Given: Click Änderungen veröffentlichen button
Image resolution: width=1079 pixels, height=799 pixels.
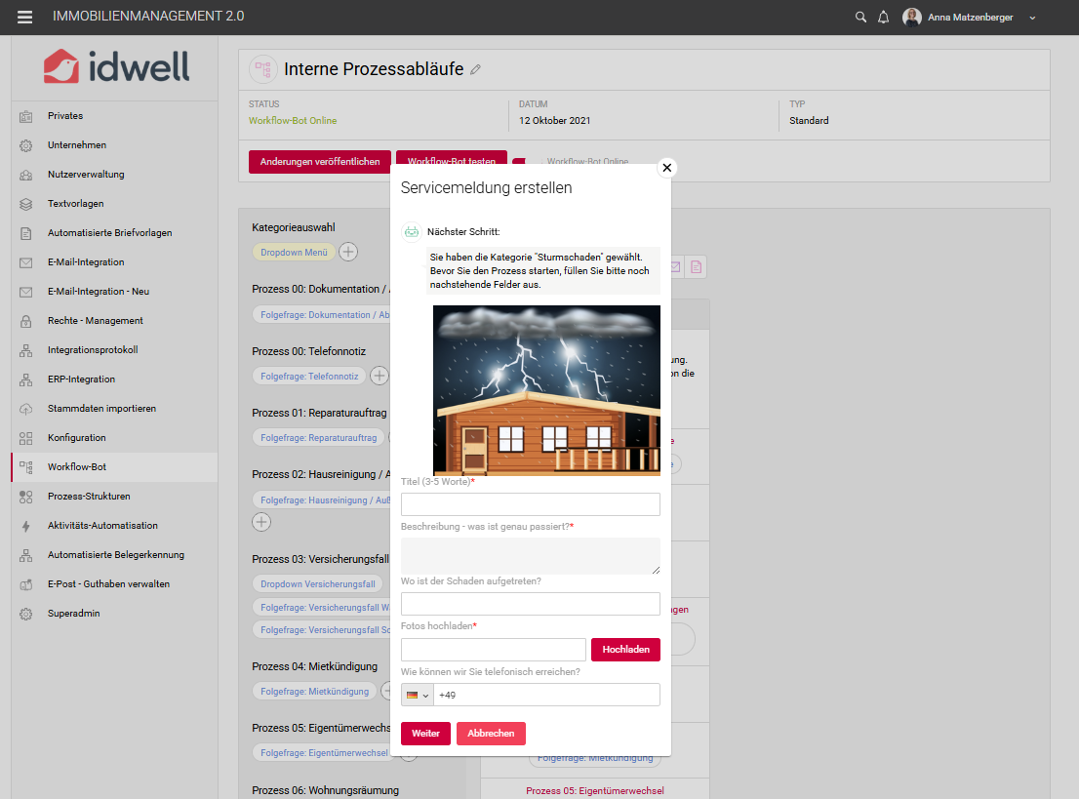Looking at the screenshot, I should pos(320,162).
